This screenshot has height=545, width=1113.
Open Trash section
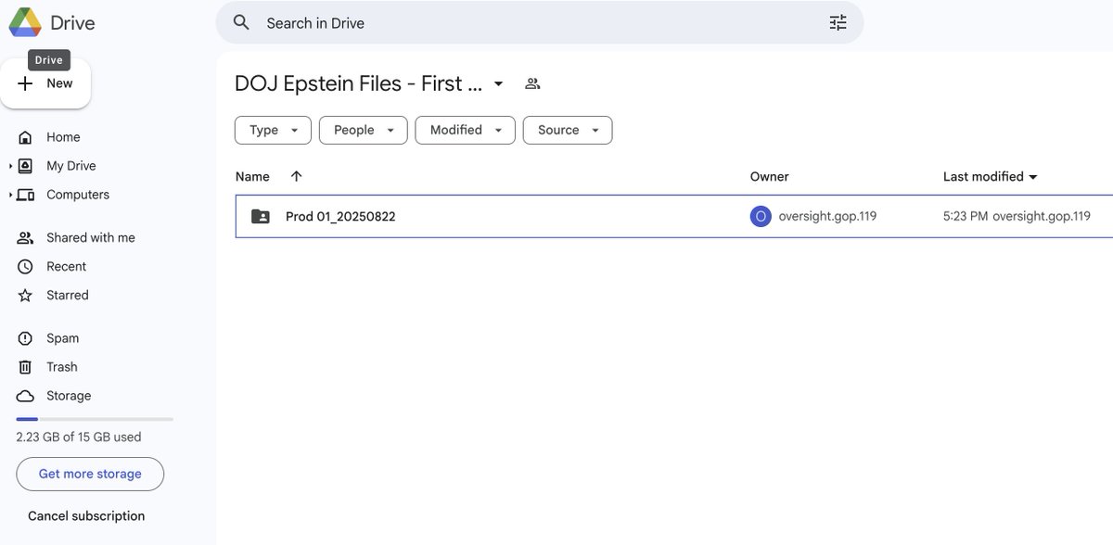tap(61, 367)
